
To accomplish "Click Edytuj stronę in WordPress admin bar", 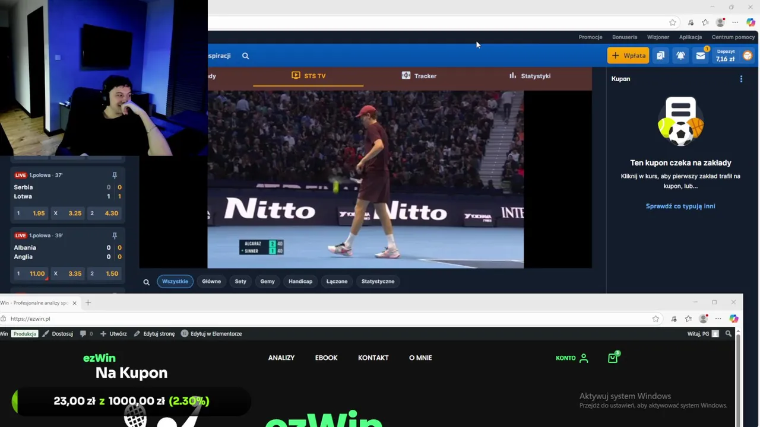I will pos(154,334).
